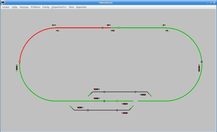Open the Nápověda menu
This screenshot has width=217, height=132.
tap(81, 7)
